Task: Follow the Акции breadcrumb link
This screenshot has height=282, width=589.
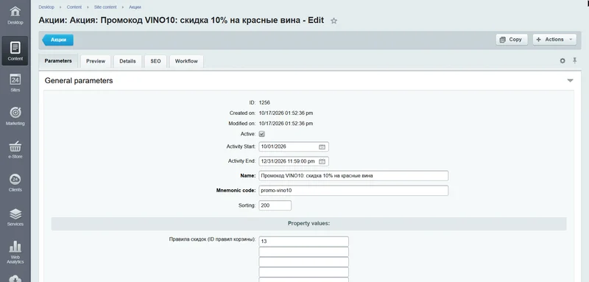Action: click(135, 7)
